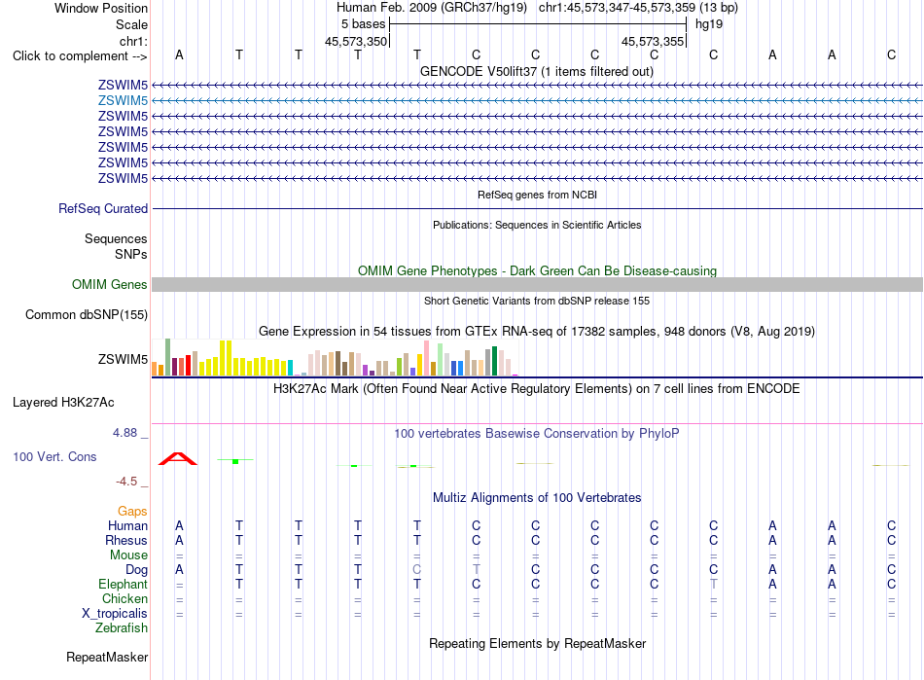Click the orange 'Gaps' label
The image size is (924, 680).
[132, 512]
